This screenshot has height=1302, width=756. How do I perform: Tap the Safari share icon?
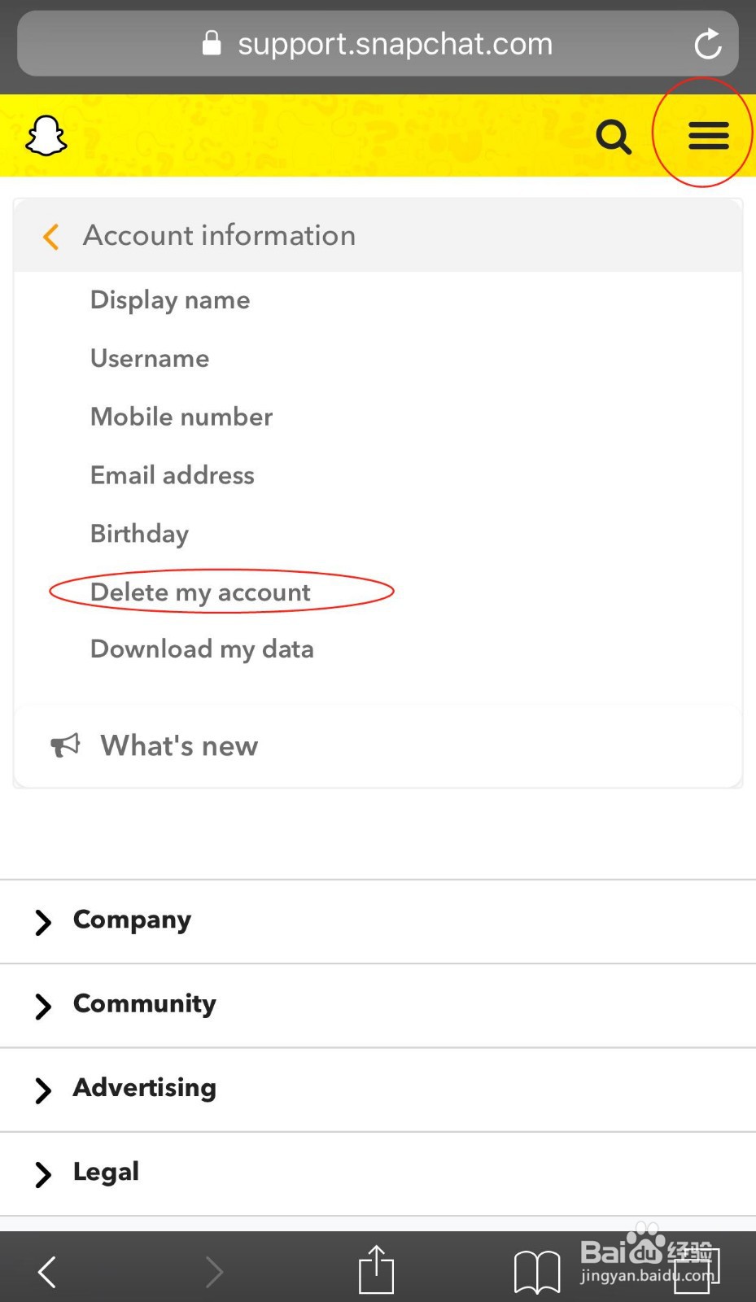pyautogui.click(x=376, y=1269)
